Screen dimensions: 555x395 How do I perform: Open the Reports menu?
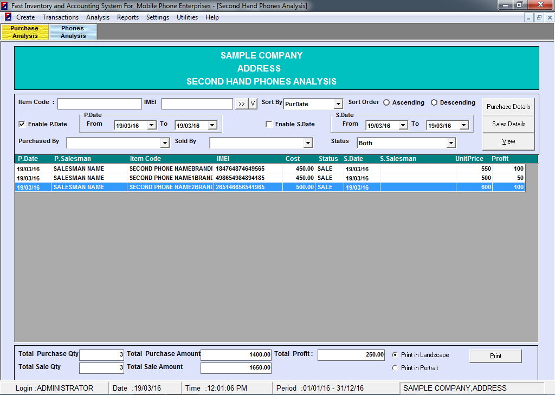click(128, 17)
